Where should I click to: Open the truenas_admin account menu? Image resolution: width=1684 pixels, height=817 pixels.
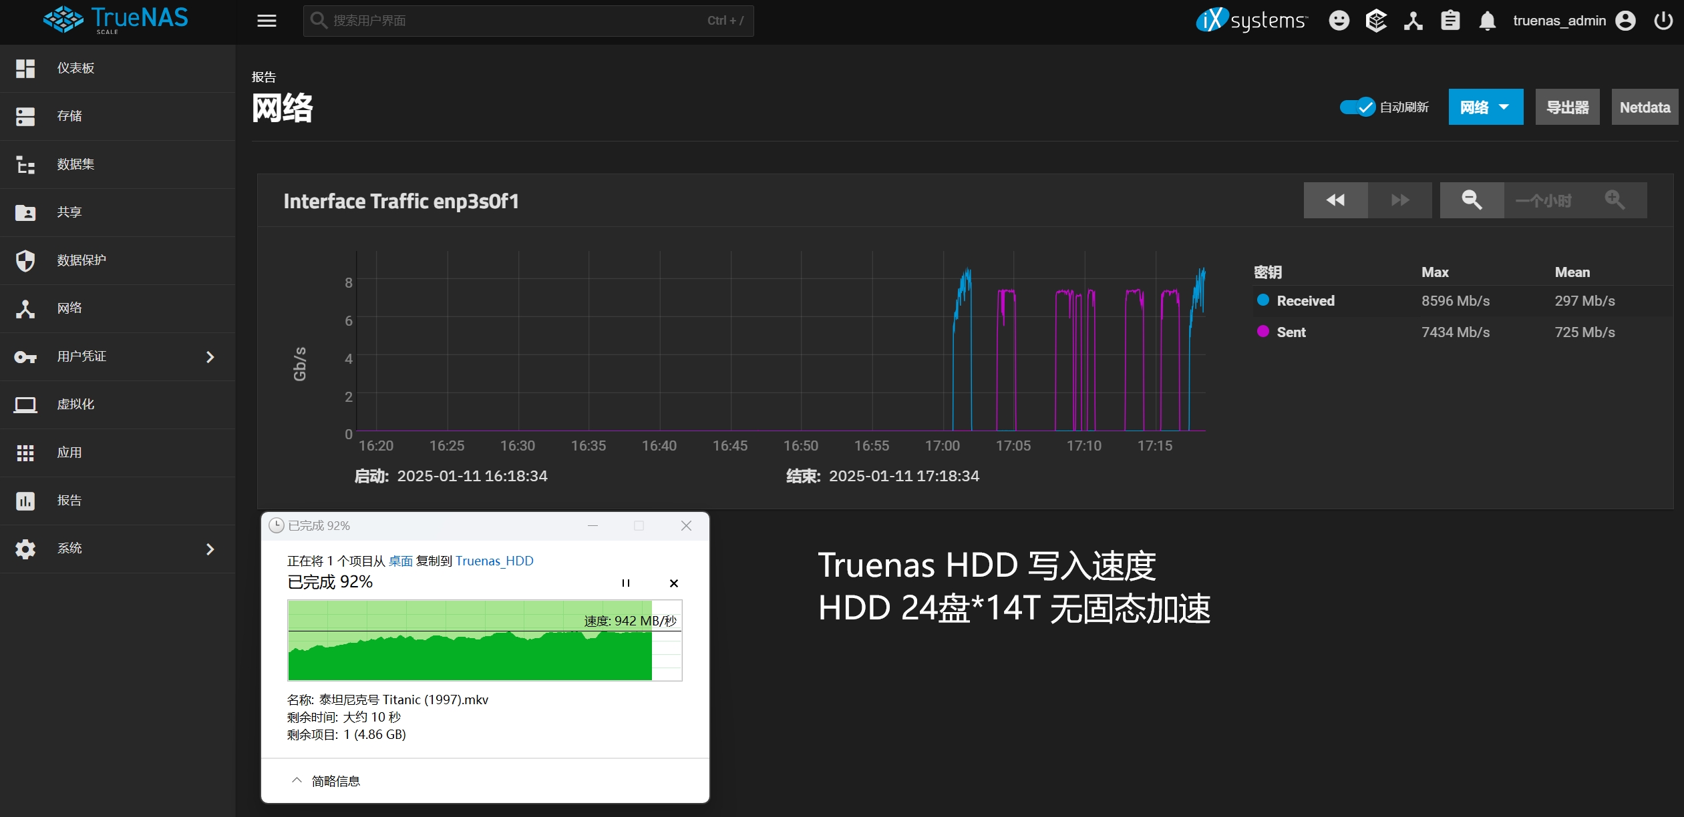pos(1574,21)
